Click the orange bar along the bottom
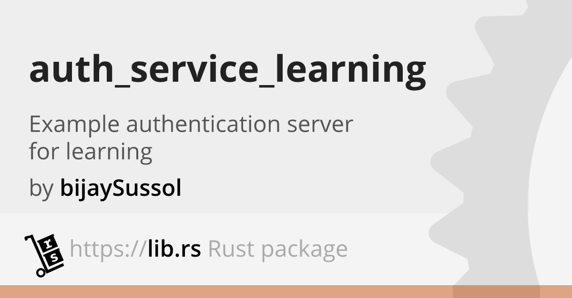The height and width of the screenshot is (298, 572). click(286, 291)
